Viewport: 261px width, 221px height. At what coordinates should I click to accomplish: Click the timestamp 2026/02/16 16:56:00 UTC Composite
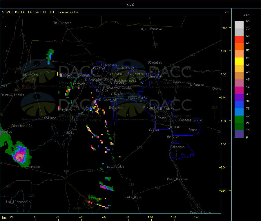tap(40, 12)
